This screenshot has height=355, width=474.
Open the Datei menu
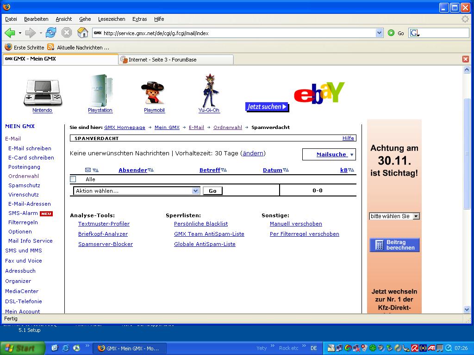pyautogui.click(x=11, y=19)
